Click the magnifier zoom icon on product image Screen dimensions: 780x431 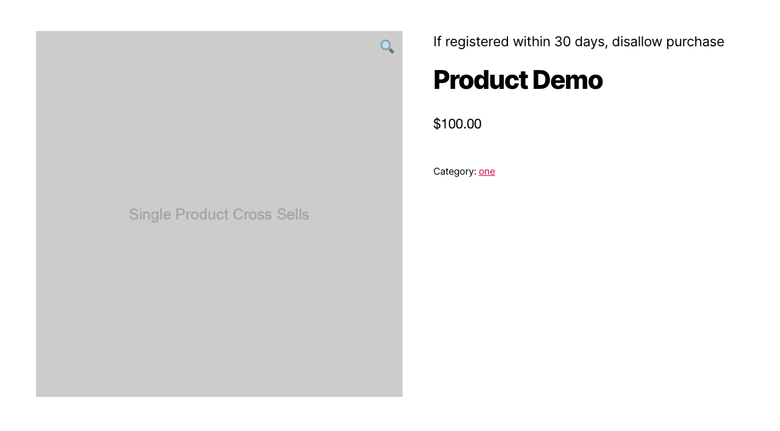(x=387, y=47)
